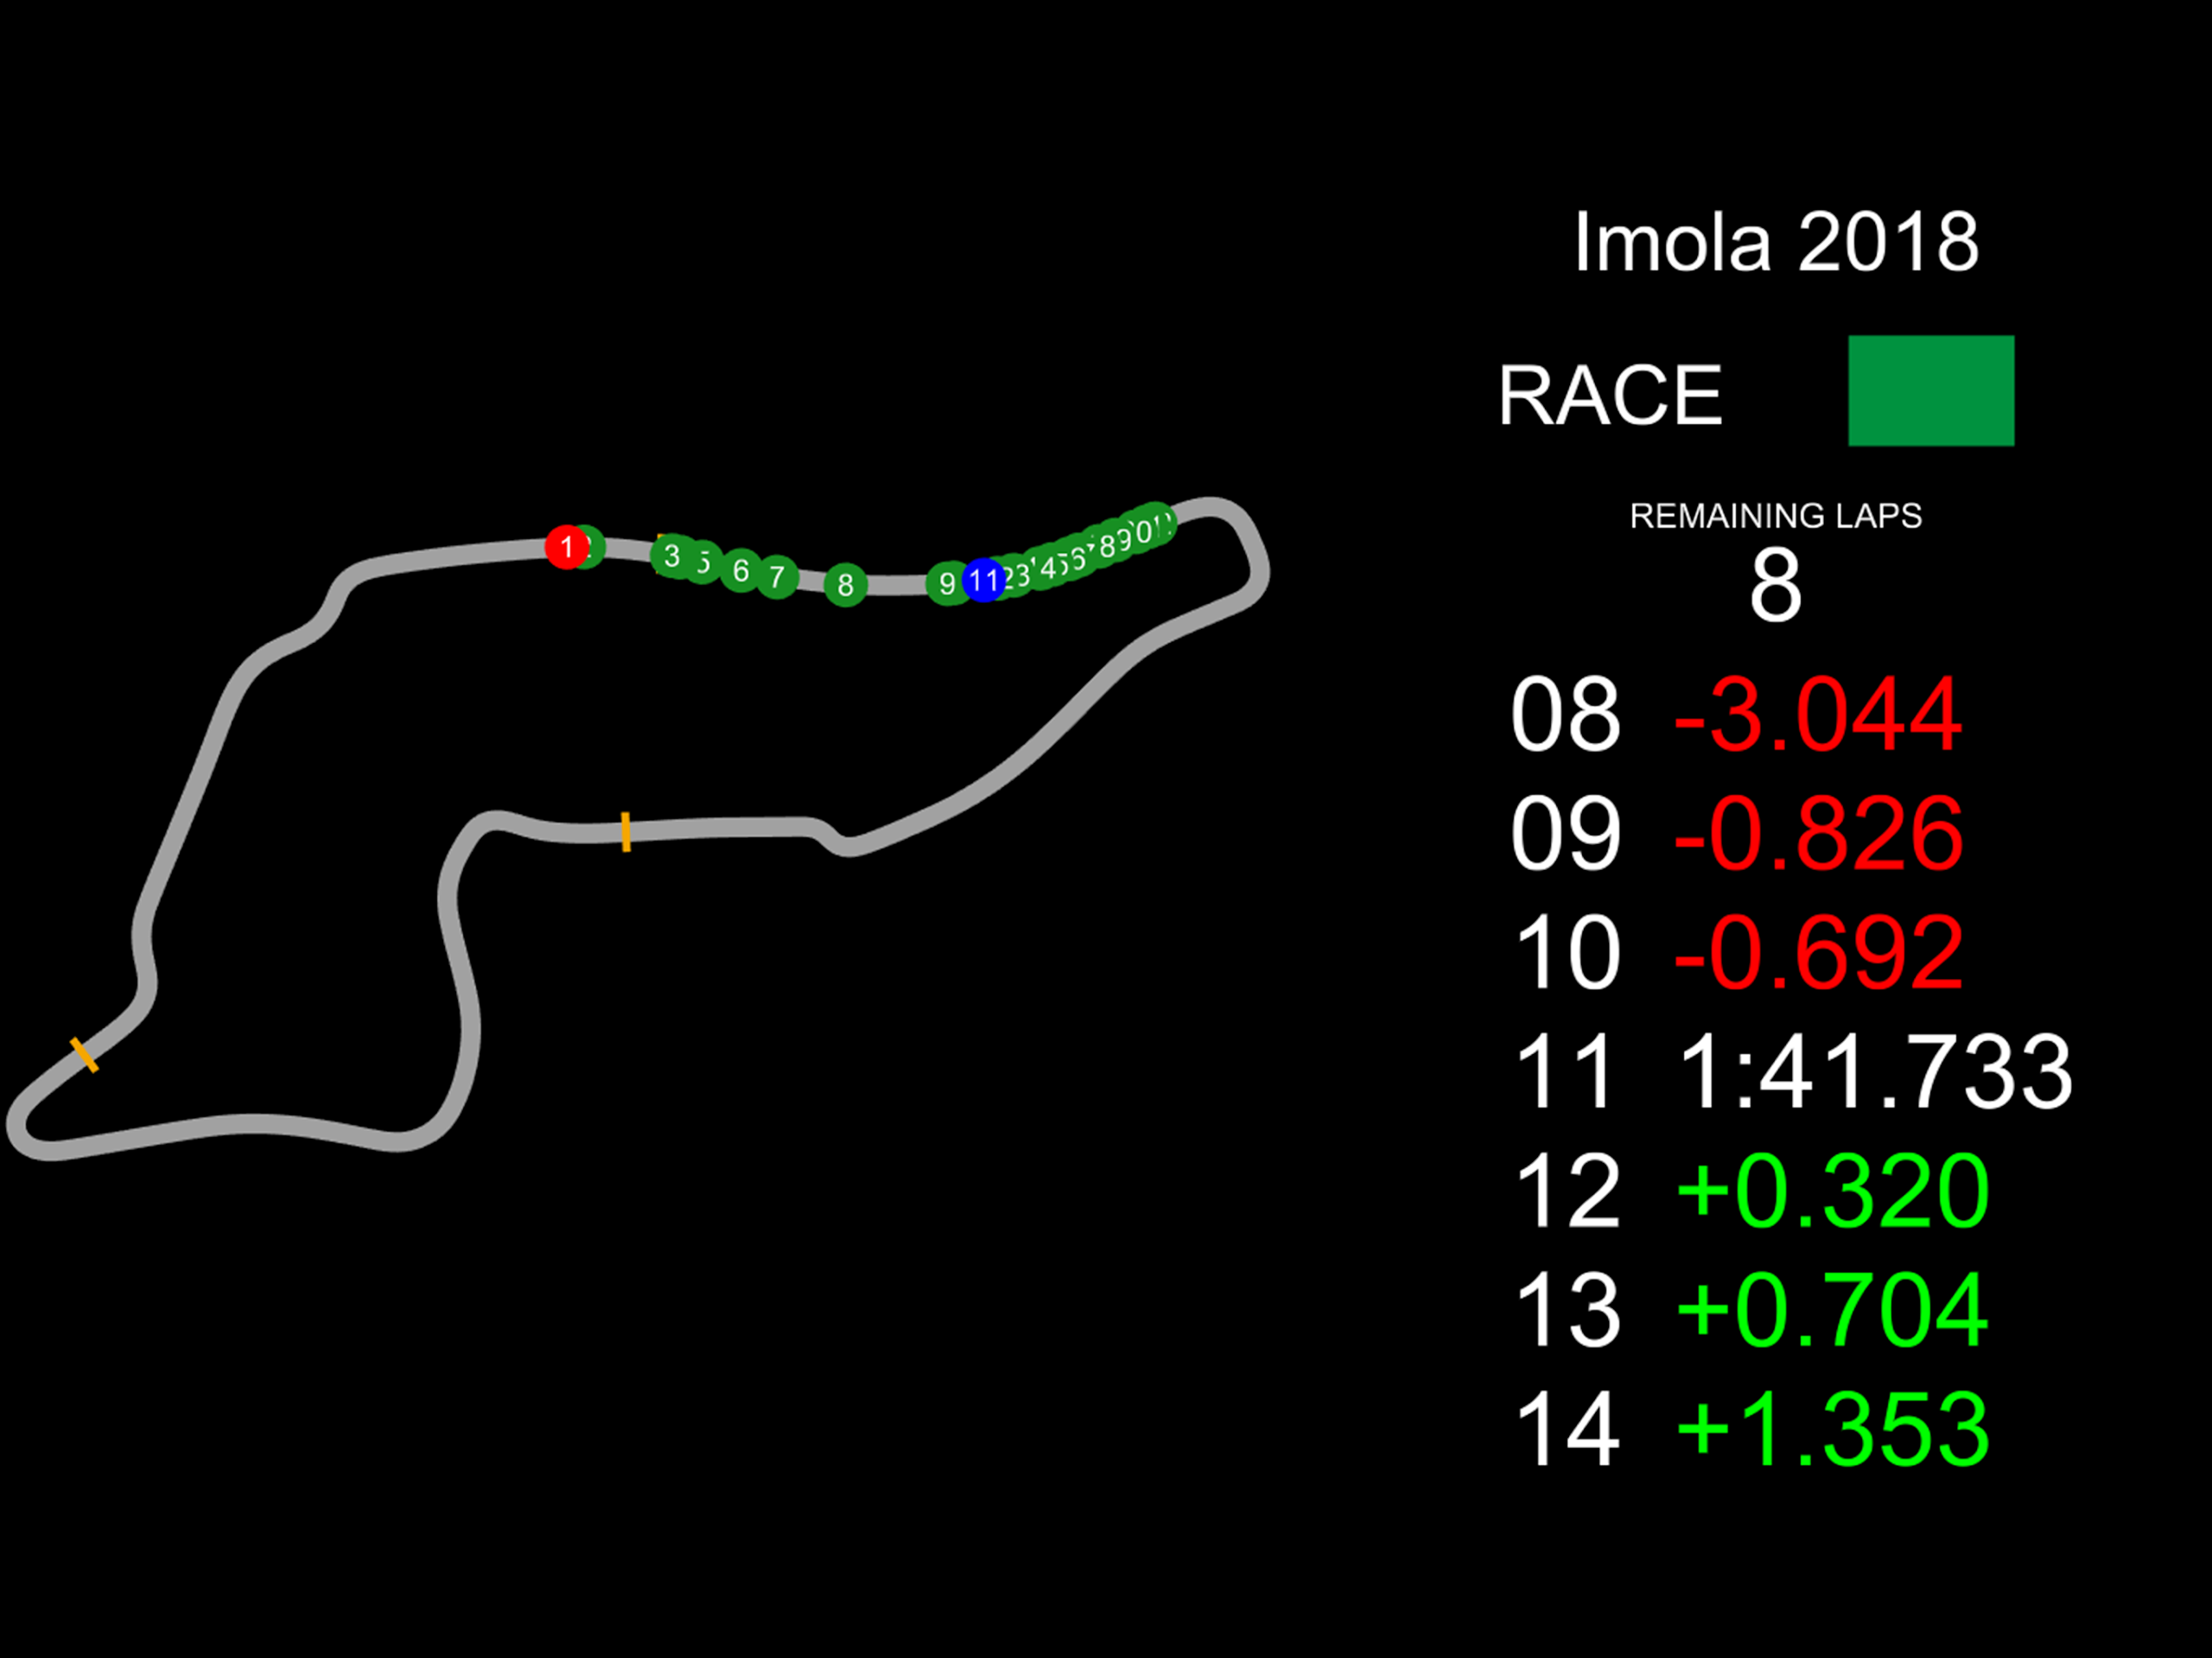Click orange sector marker on bottom straight
This screenshot has width=2212, height=1658.
(626, 832)
